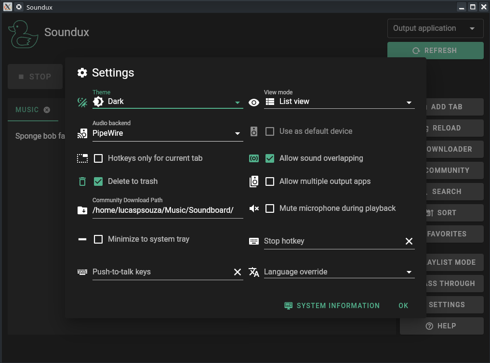This screenshot has height=363, width=490.
Task: Click the REFRESH button
Action: (x=435, y=51)
